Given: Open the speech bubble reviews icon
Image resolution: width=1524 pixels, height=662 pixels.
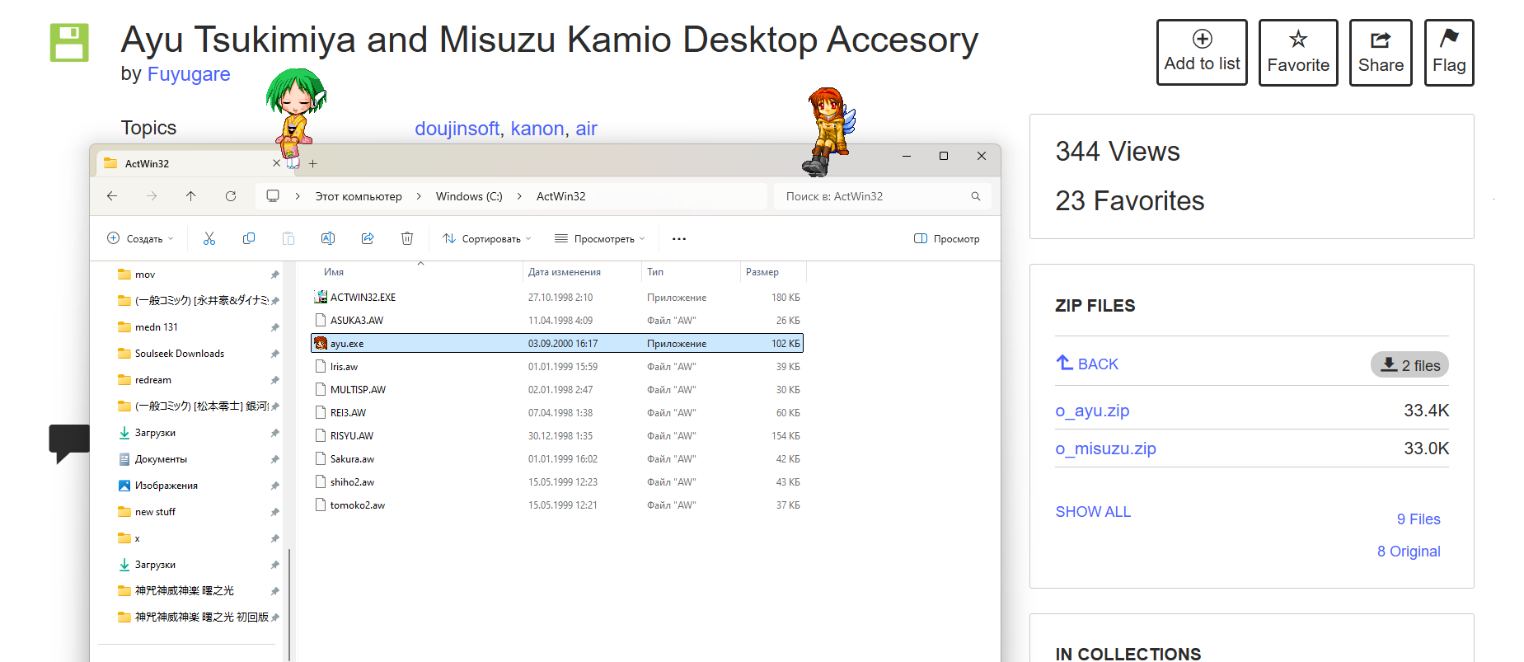Looking at the screenshot, I should (x=69, y=443).
